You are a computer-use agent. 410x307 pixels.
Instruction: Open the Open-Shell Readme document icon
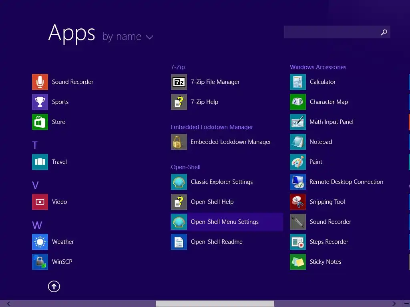(179, 242)
